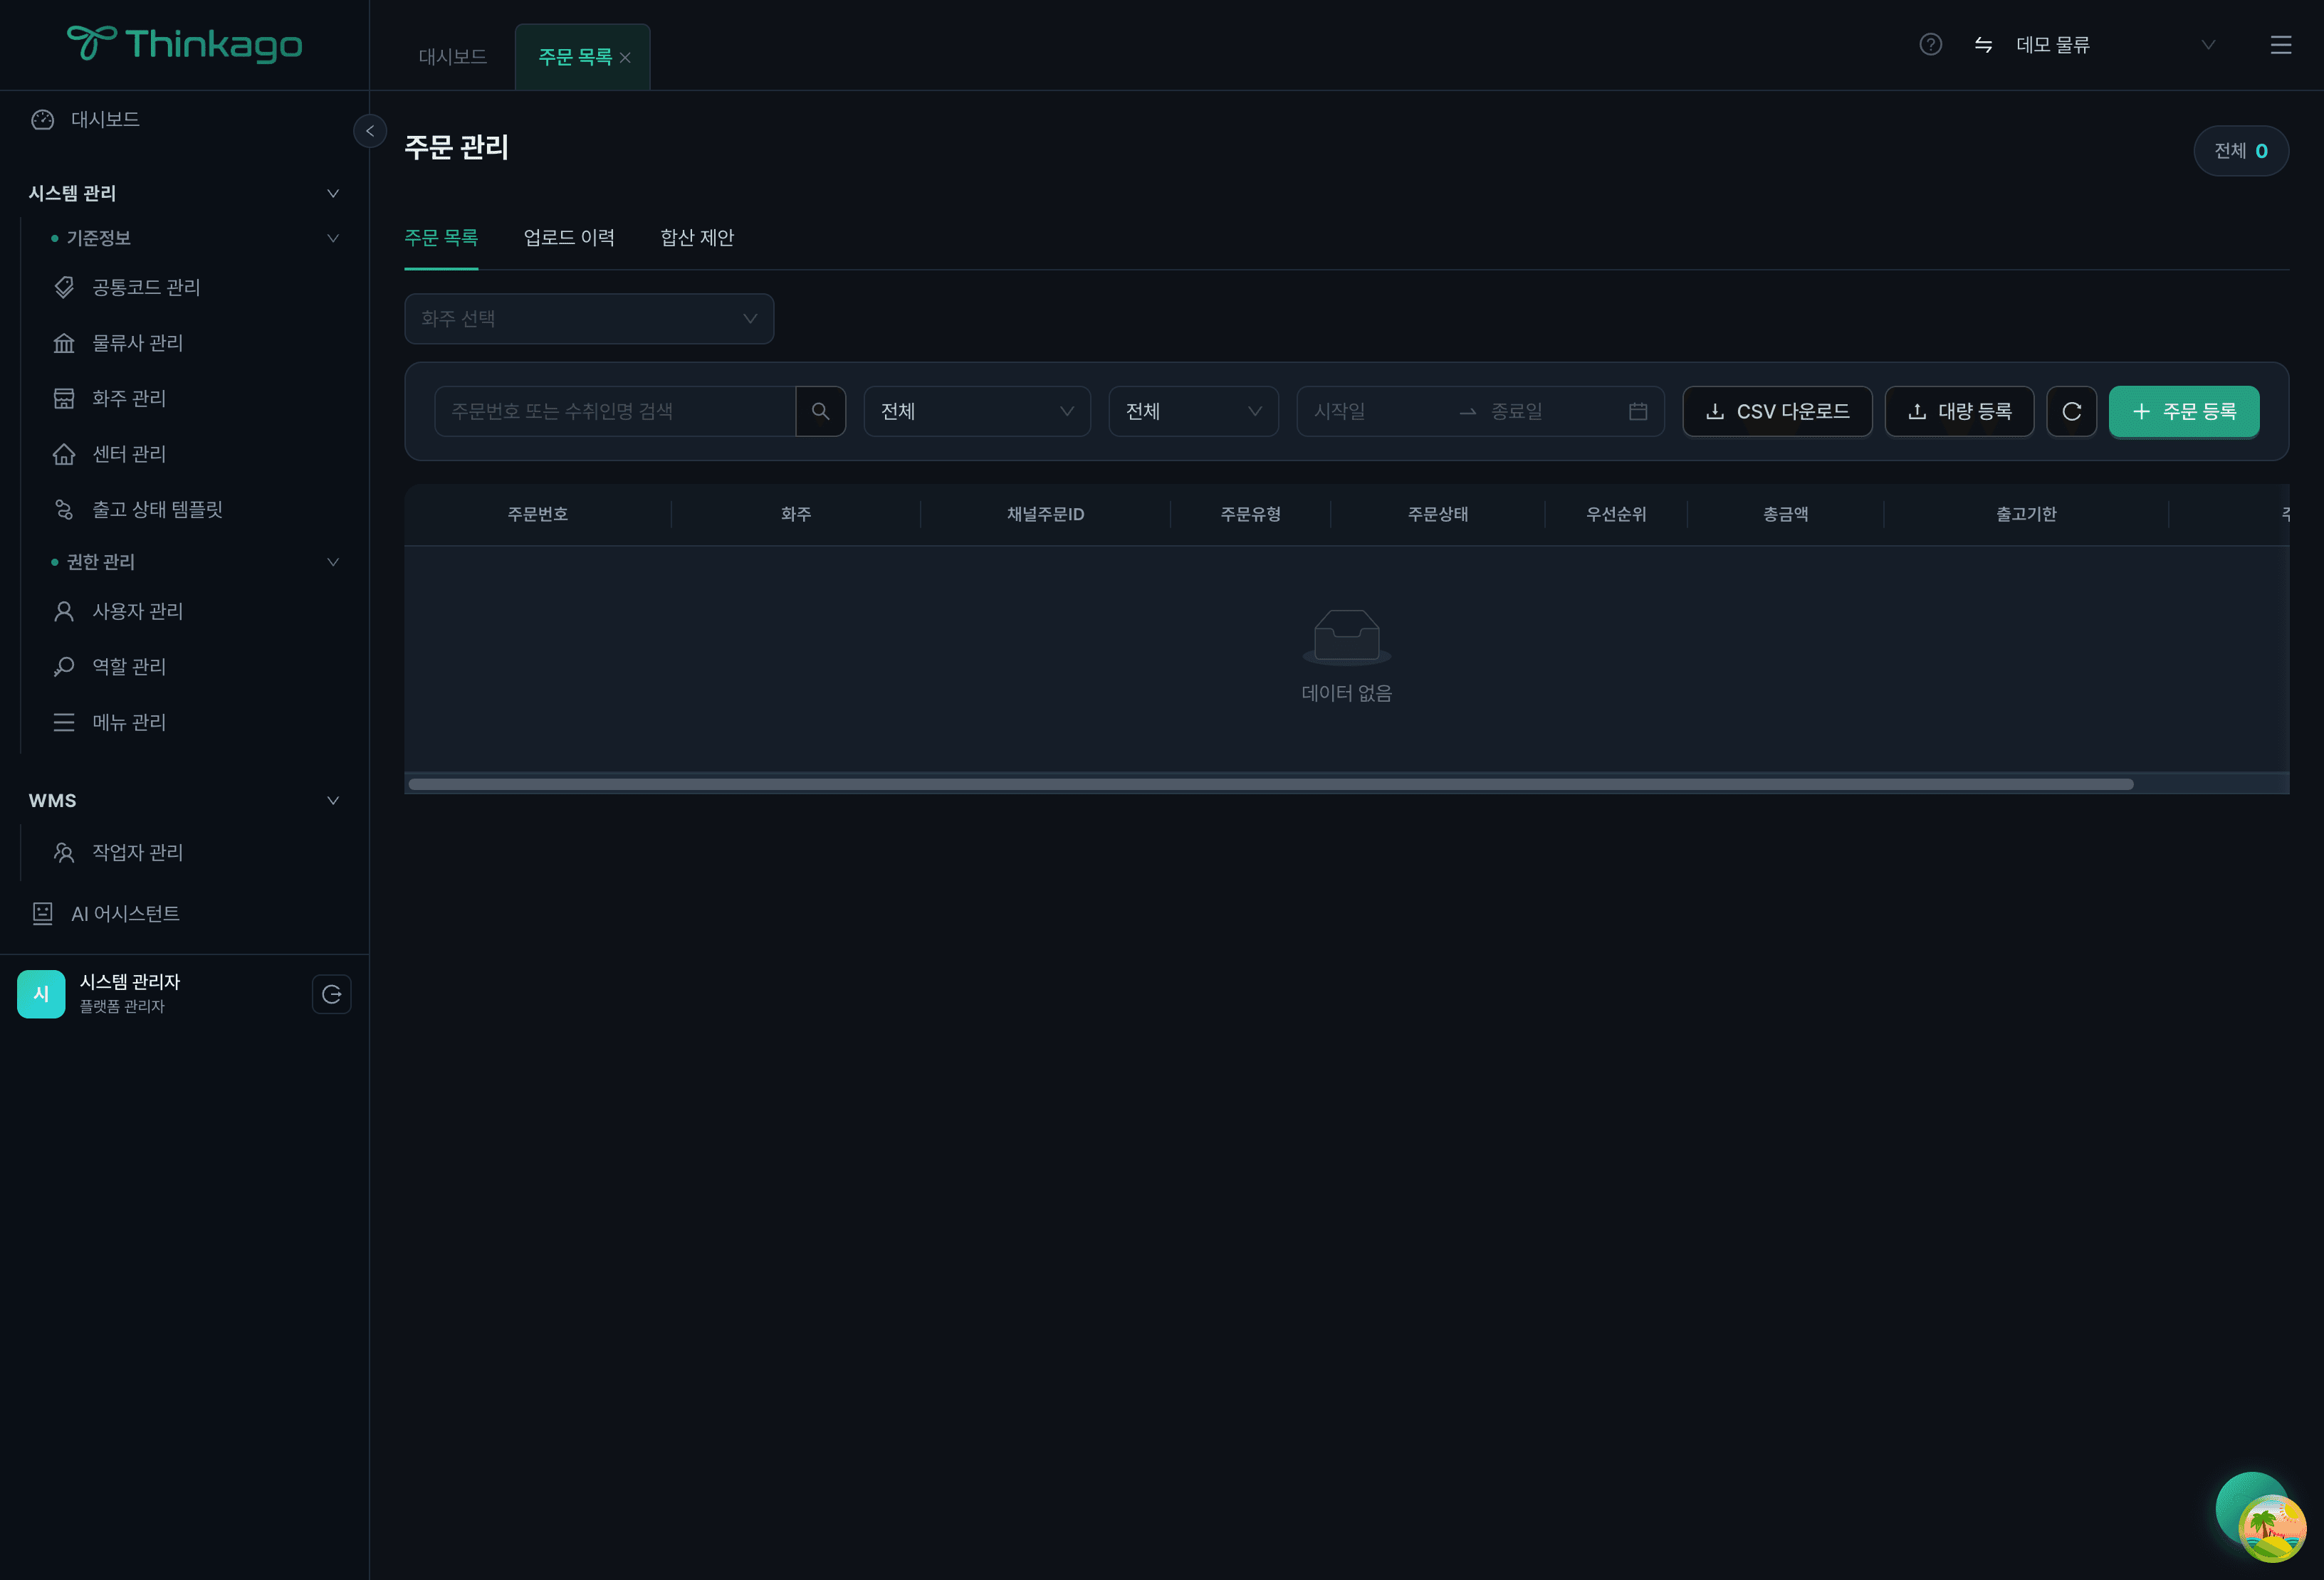
Task: Open AI 어시스턴트 from the sidebar
Action: pyautogui.click(x=125, y=913)
